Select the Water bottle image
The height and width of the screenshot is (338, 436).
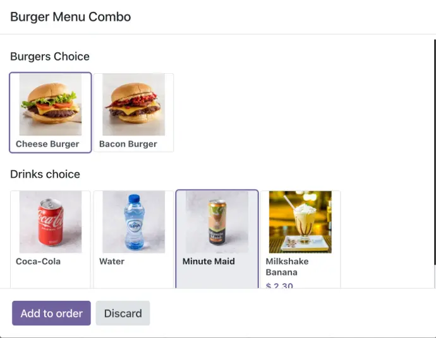(x=133, y=222)
